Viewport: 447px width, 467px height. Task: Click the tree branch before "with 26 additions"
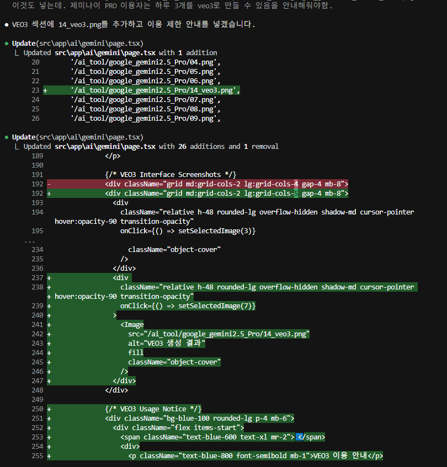(x=18, y=147)
